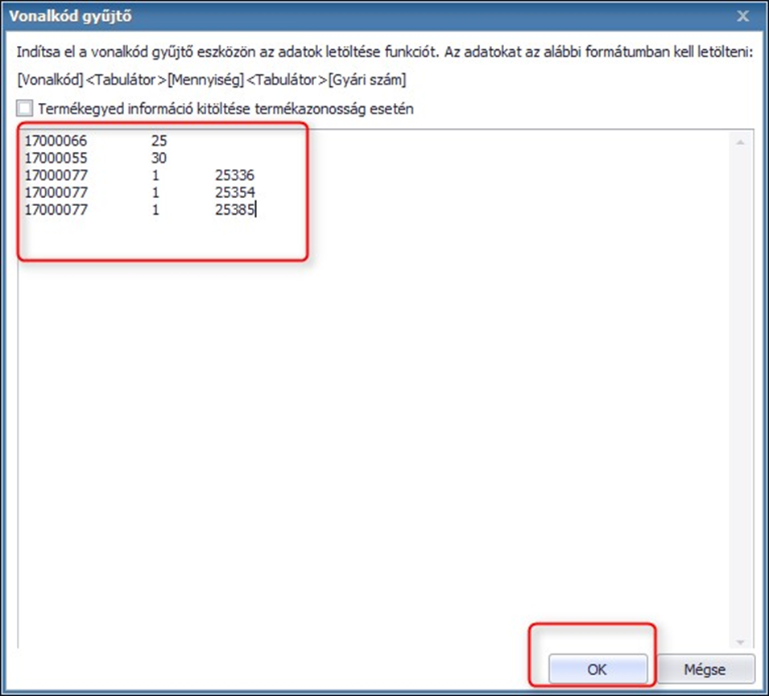769x696 pixels.
Task: Close the Vonalkód gyűjtő dialog
Action: (743, 16)
